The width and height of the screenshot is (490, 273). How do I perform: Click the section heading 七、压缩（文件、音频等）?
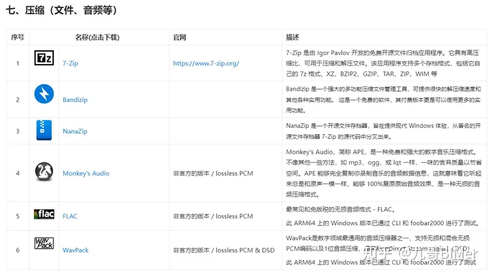coord(61,10)
